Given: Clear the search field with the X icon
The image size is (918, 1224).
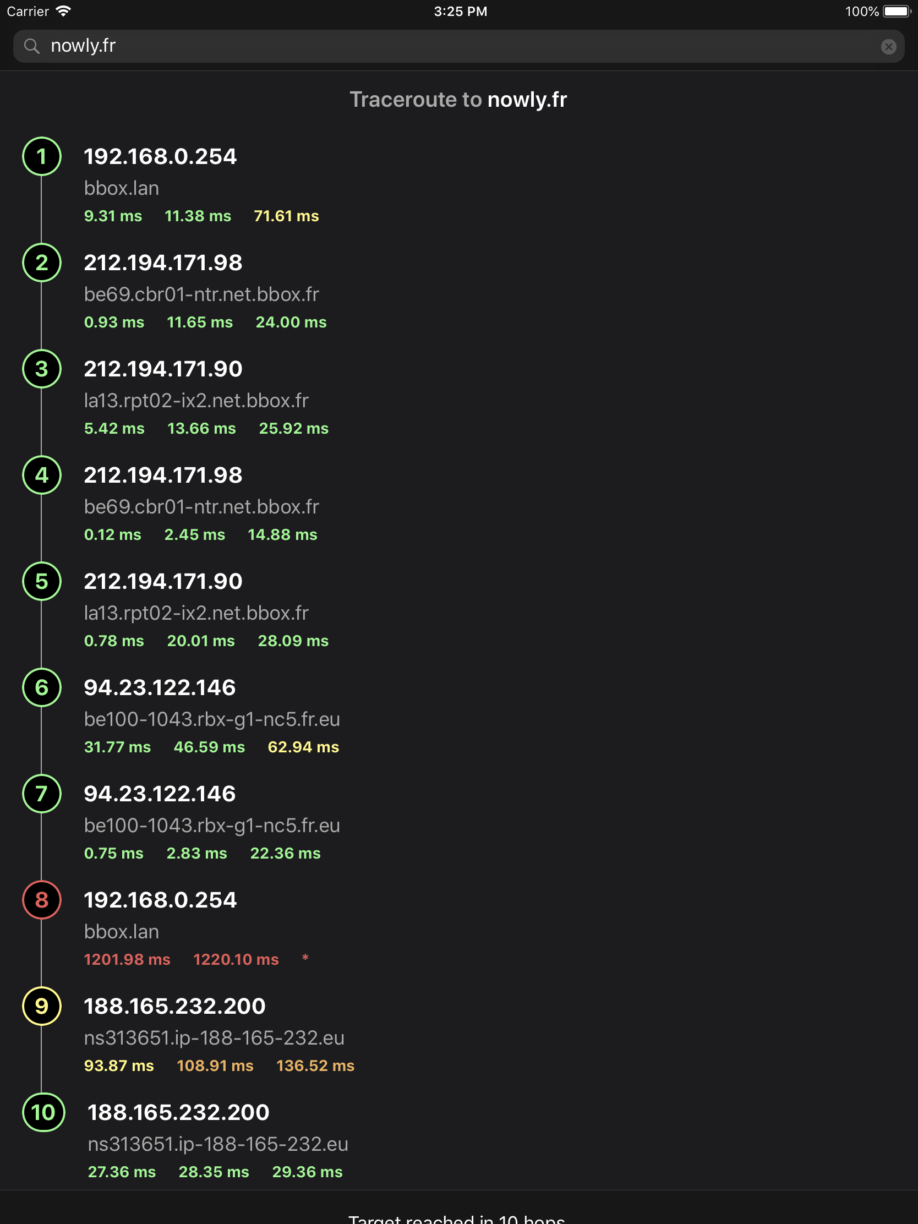Looking at the screenshot, I should [x=889, y=46].
